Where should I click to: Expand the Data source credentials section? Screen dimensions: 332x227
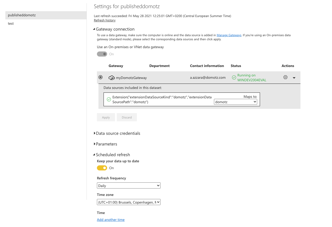click(x=117, y=133)
